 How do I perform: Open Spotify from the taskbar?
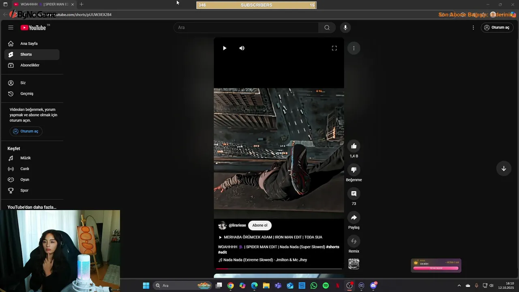point(326,286)
